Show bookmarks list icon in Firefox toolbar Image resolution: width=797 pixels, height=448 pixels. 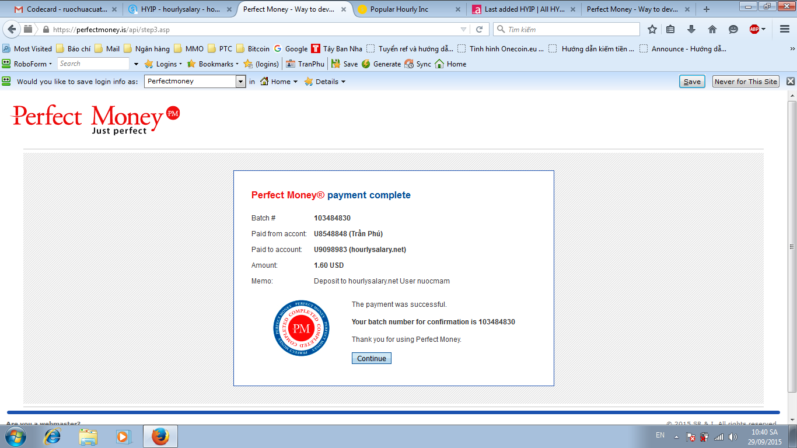(x=671, y=29)
